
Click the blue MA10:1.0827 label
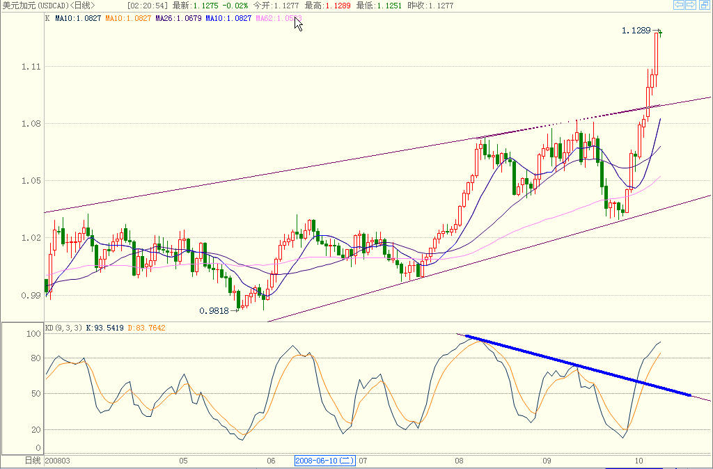click(228, 18)
